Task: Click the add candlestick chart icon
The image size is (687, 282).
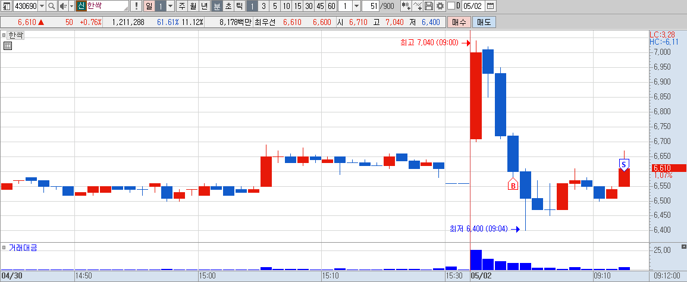Action: 406,6
